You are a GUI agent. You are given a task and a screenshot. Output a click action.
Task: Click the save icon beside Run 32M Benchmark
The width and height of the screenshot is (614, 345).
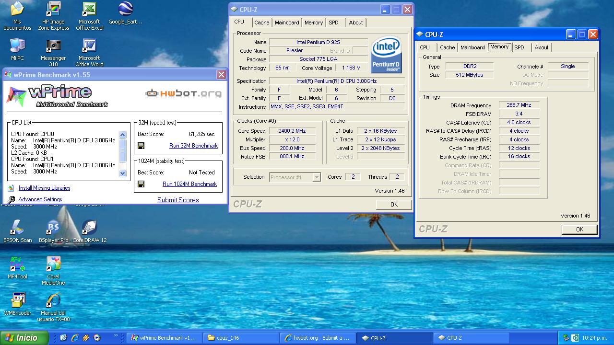141,146
